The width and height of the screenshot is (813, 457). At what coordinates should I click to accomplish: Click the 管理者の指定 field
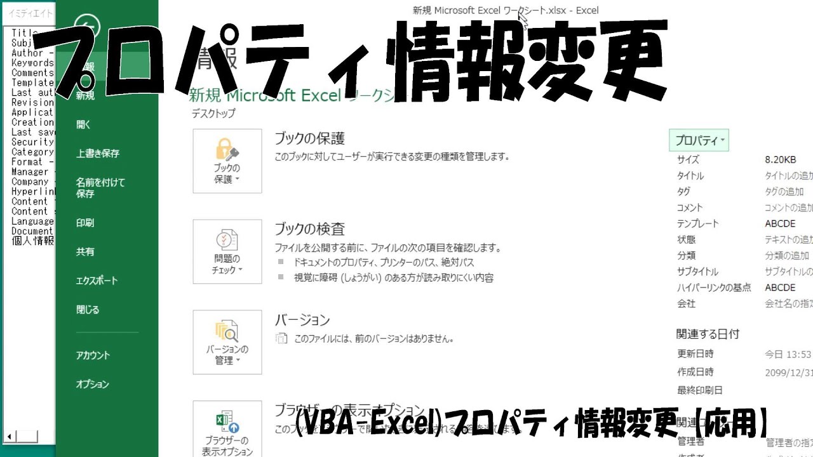pyautogui.click(x=789, y=442)
